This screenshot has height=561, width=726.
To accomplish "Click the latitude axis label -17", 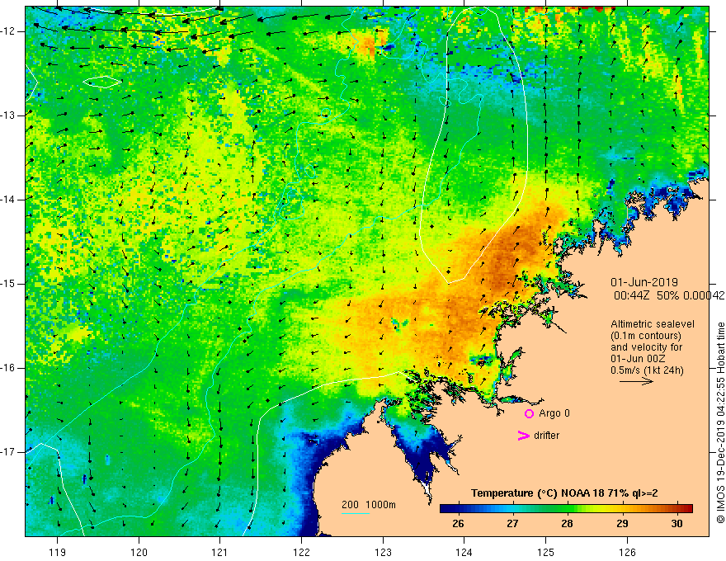I will pyautogui.click(x=9, y=452).
